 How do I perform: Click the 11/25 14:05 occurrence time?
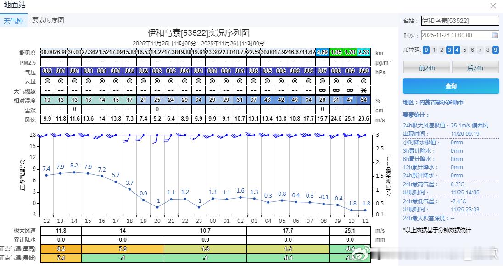(x=465, y=193)
